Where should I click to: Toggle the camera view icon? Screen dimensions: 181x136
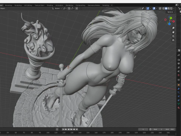(173, 36)
